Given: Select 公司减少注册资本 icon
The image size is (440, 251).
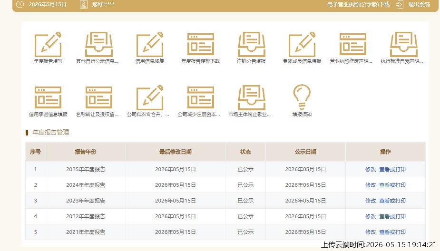Looking at the screenshot, I should [x=201, y=97].
